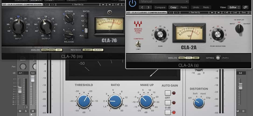Click the first channel's volume fader
Screen dimensions: 253x116
click(20, 90)
